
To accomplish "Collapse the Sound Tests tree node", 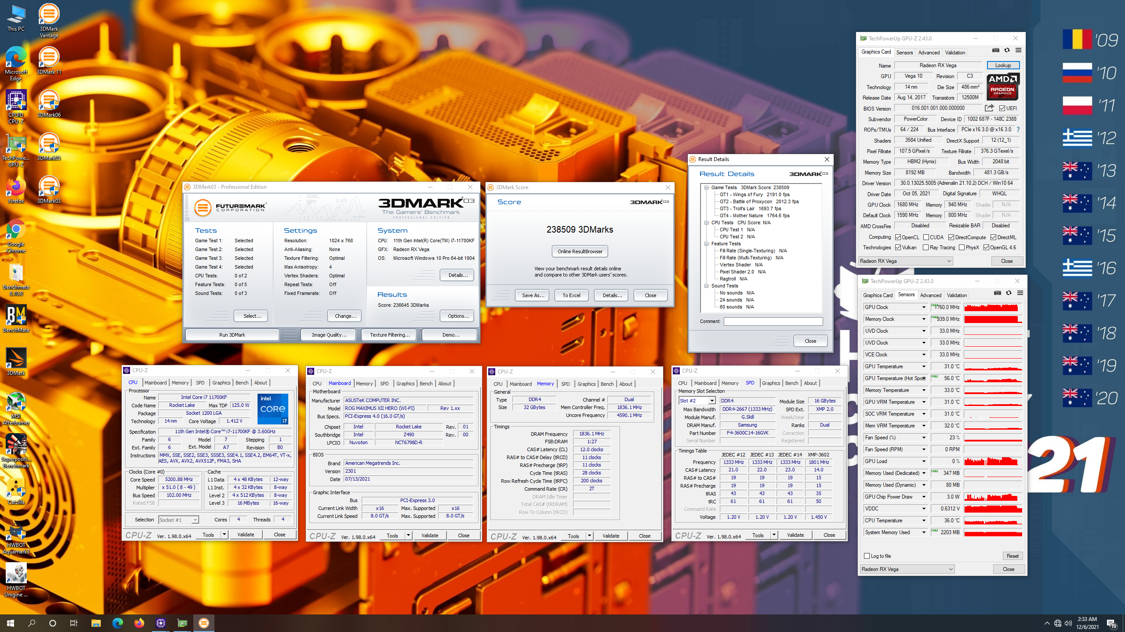I will 707,286.
